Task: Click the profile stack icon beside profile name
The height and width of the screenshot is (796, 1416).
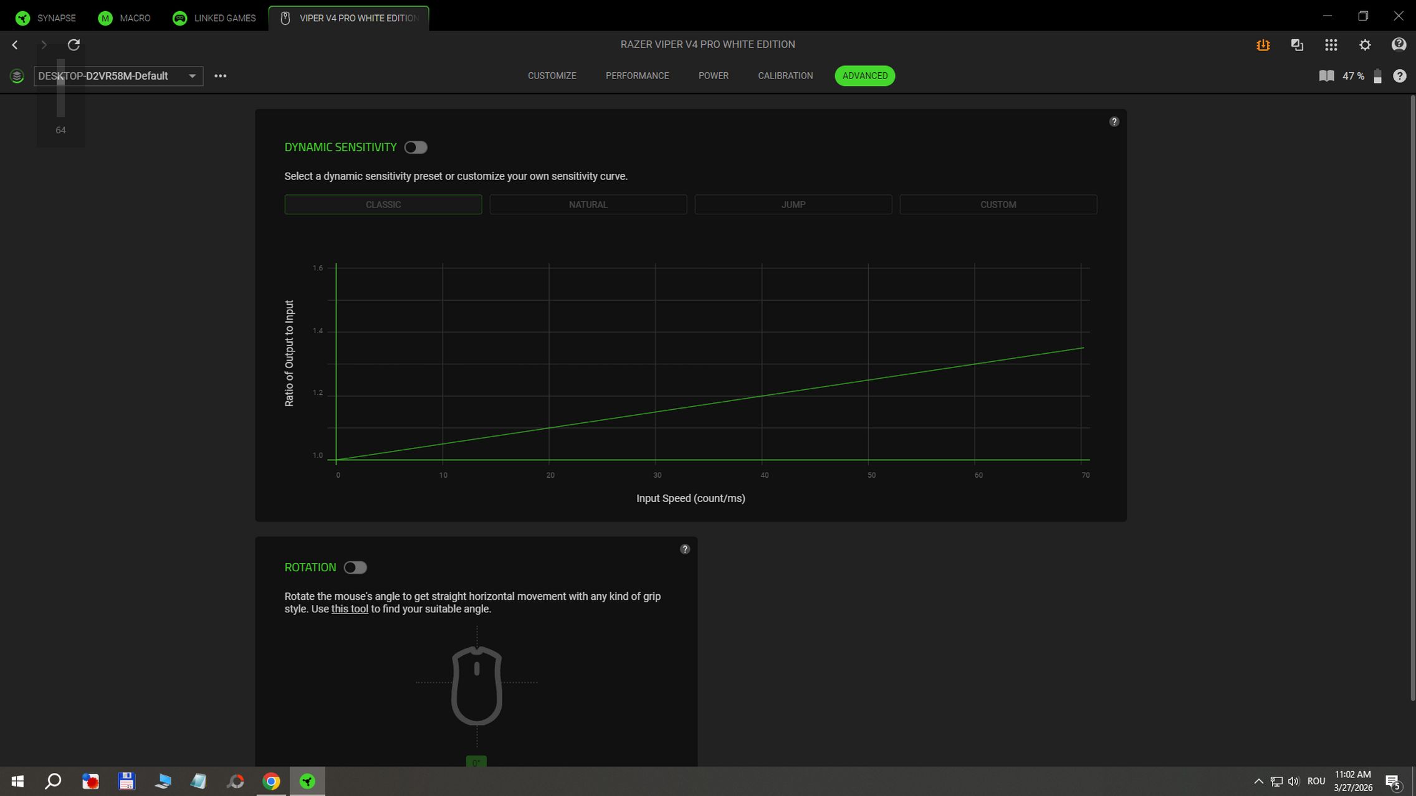Action: (17, 76)
